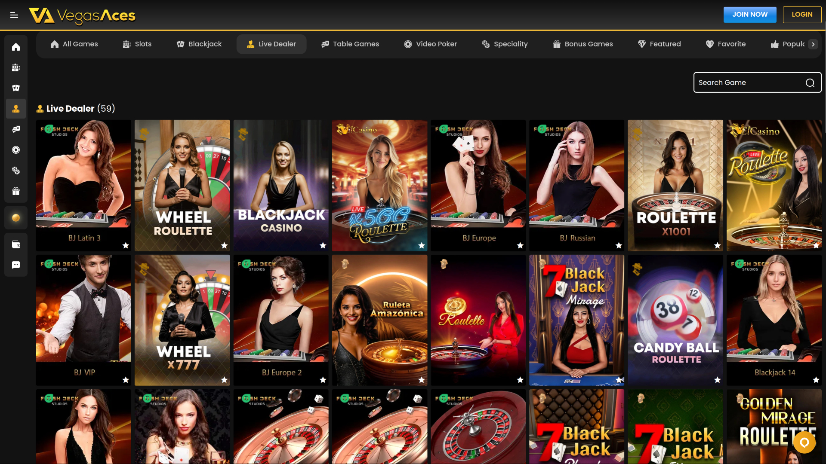Screen dimensions: 826x464
Task: Click the wallet icon in the sidebar
Action: point(16,244)
